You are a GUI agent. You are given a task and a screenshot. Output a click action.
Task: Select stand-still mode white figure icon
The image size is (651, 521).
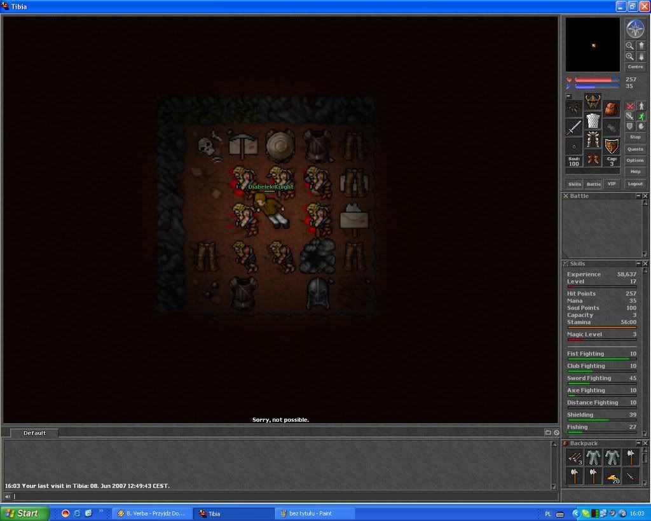(x=641, y=106)
